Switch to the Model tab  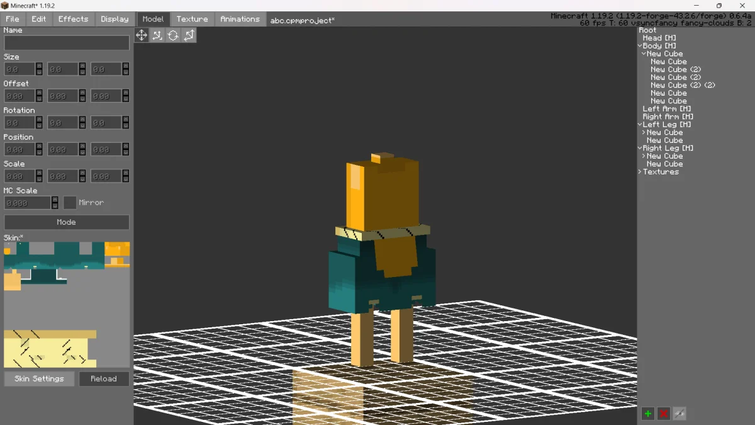[154, 19]
